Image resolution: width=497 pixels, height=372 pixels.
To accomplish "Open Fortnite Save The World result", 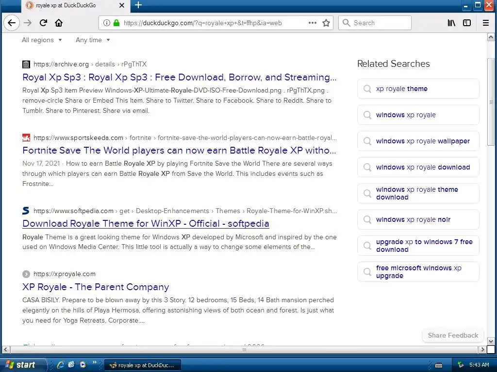I will pyautogui.click(x=179, y=150).
